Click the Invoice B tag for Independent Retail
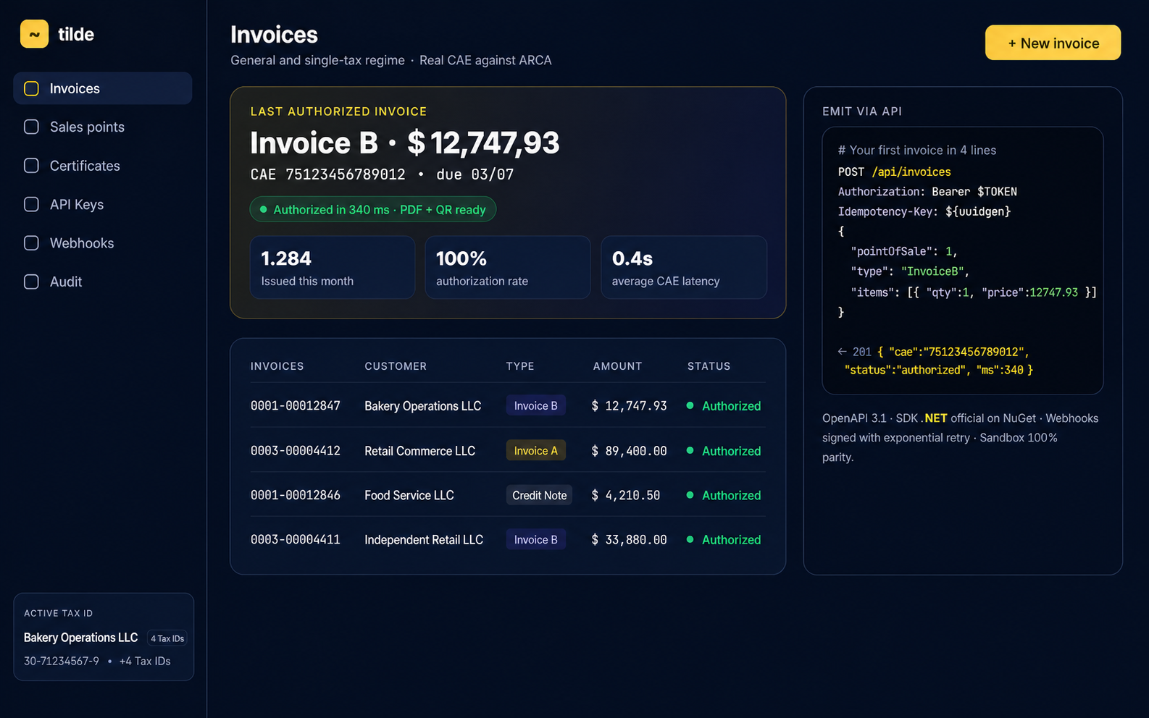The width and height of the screenshot is (1149, 718). click(x=536, y=539)
